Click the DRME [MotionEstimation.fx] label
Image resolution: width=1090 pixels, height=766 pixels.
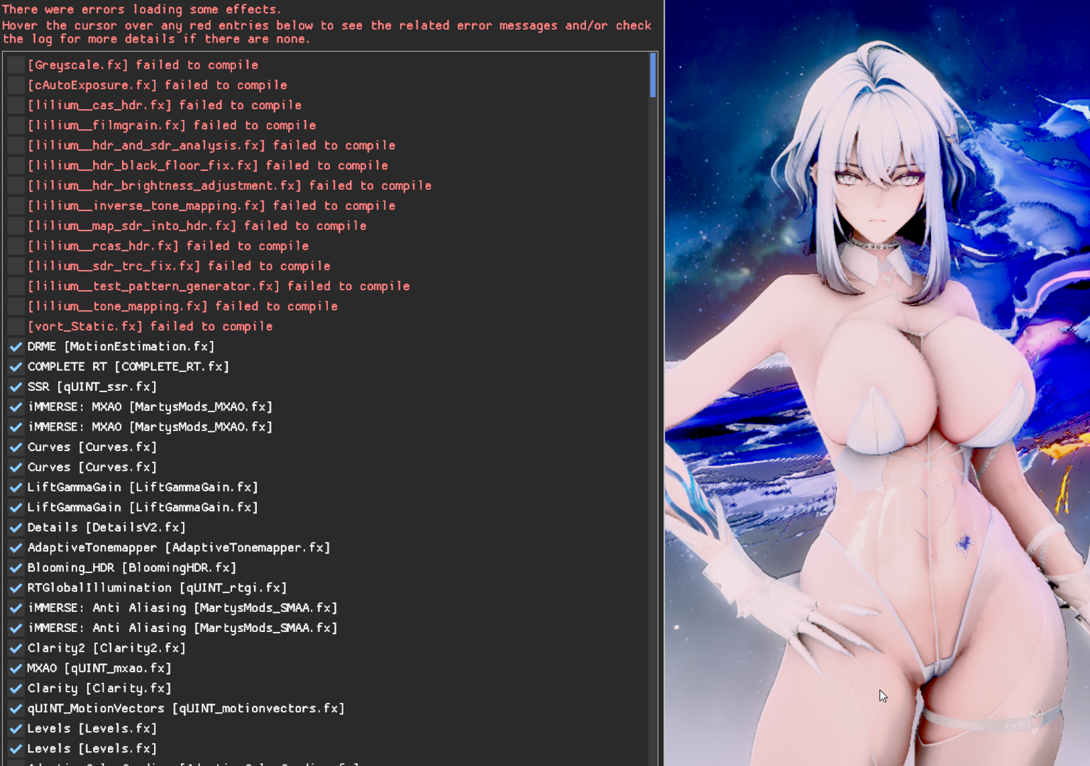click(121, 347)
